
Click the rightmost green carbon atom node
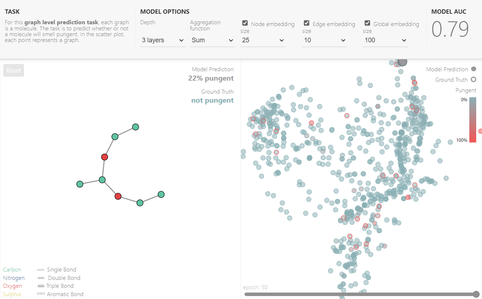click(161, 195)
